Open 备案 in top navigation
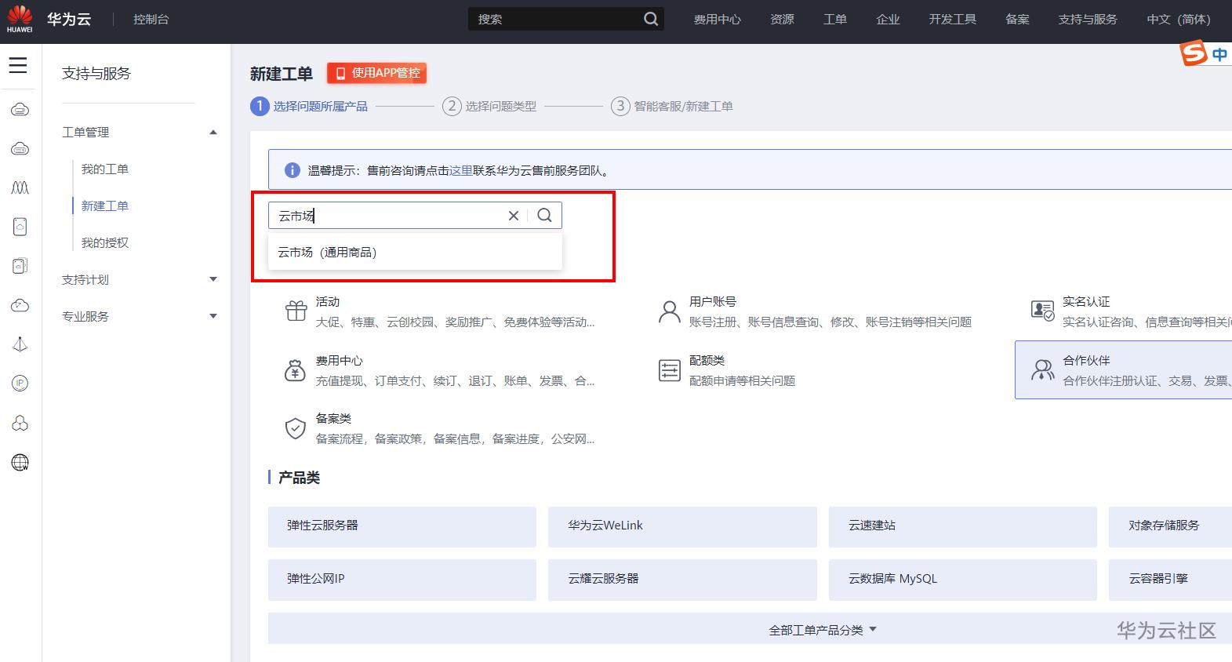Viewport: 1232px width, 662px height. click(x=1017, y=19)
